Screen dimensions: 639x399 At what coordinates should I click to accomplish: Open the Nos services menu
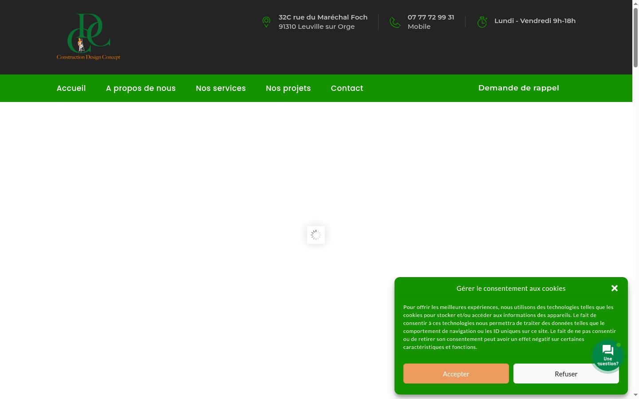click(221, 88)
